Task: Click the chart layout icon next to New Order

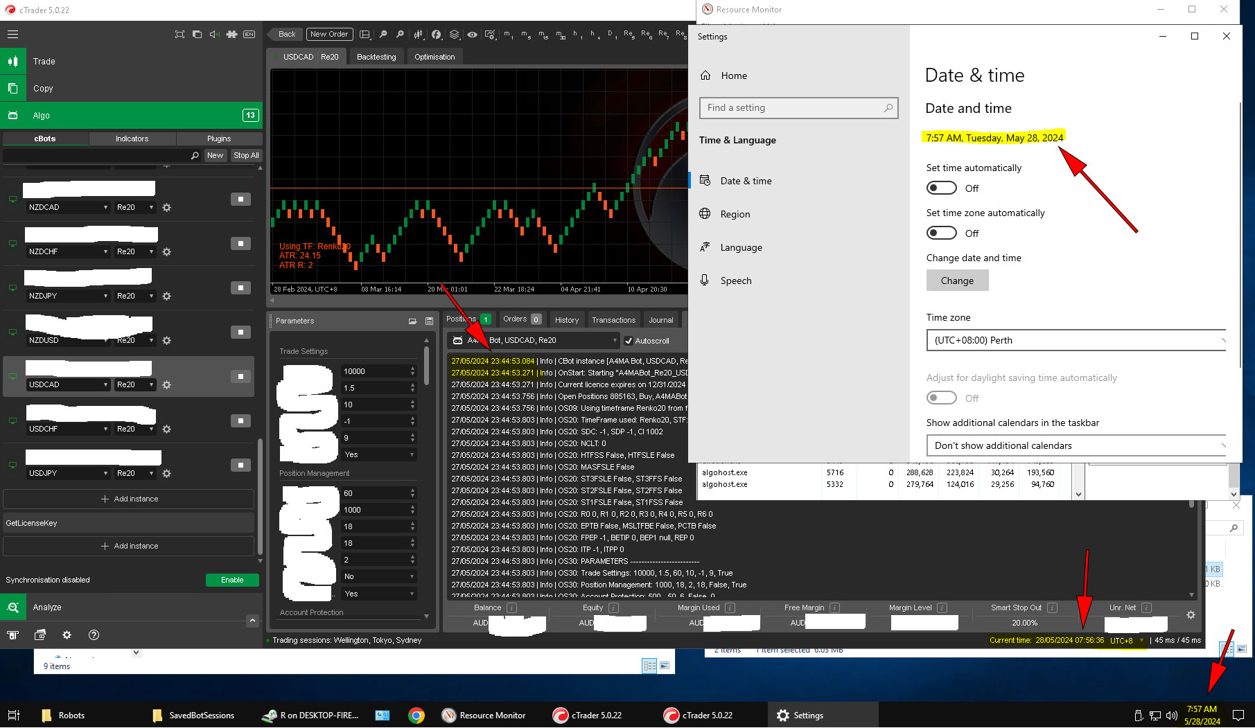Action: tap(365, 34)
